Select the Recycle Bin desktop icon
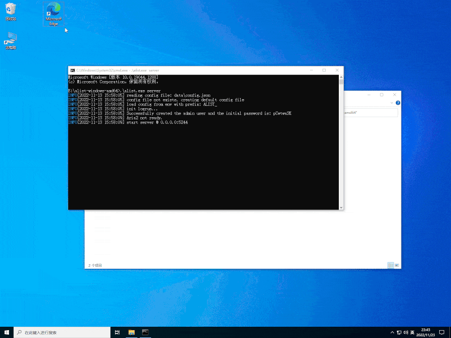The image size is (451, 338). tap(11, 11)
